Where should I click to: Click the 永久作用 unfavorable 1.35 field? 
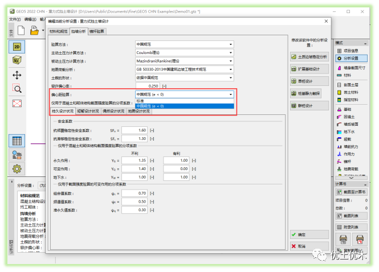(x=135, y=160)
